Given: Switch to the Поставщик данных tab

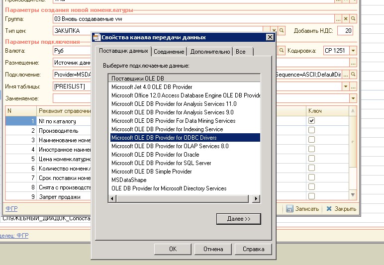Looking at the screenshot, I should coord(123,51).
